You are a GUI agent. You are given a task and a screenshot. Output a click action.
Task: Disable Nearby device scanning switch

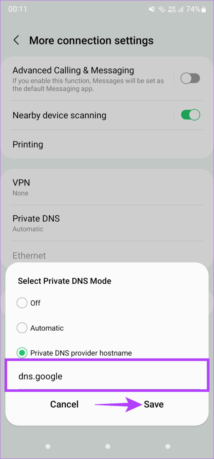190,115
